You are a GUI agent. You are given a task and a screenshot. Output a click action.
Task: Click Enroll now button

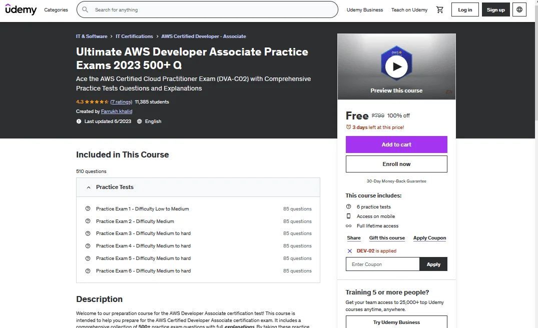(396, 164)
